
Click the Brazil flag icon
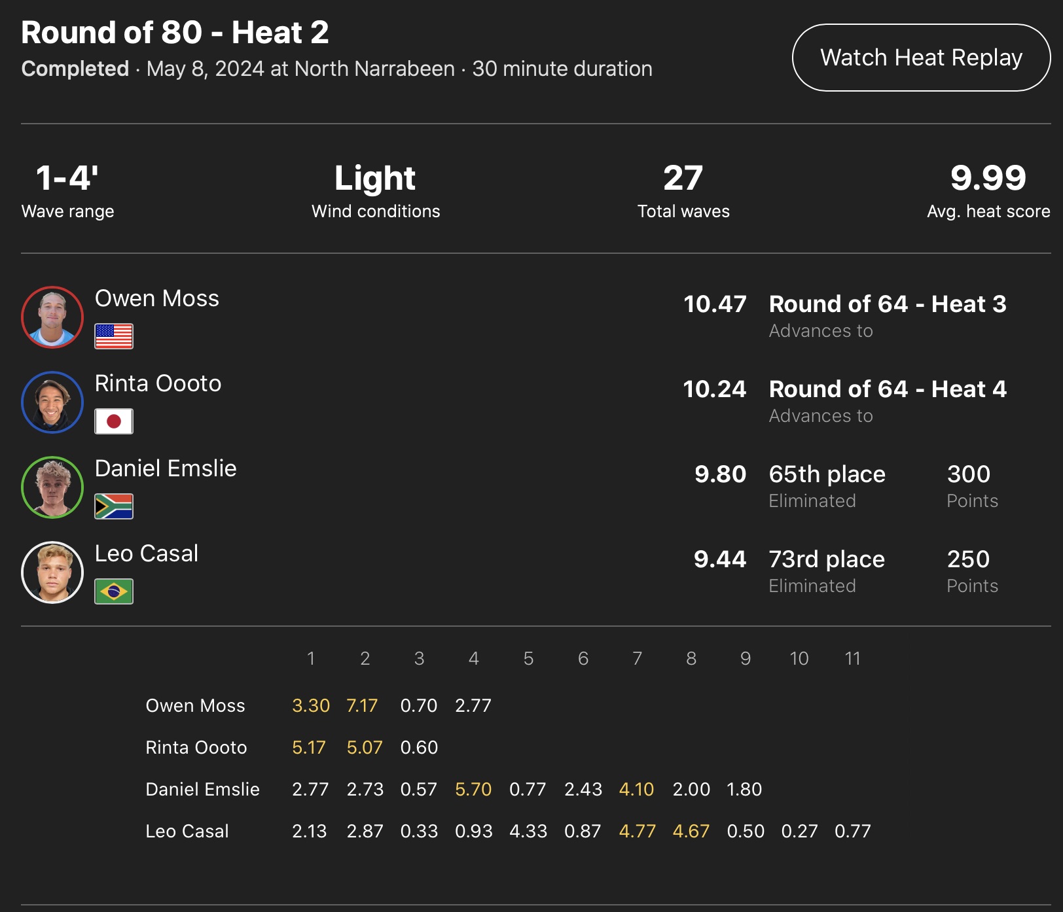click(x=114, y=591)
